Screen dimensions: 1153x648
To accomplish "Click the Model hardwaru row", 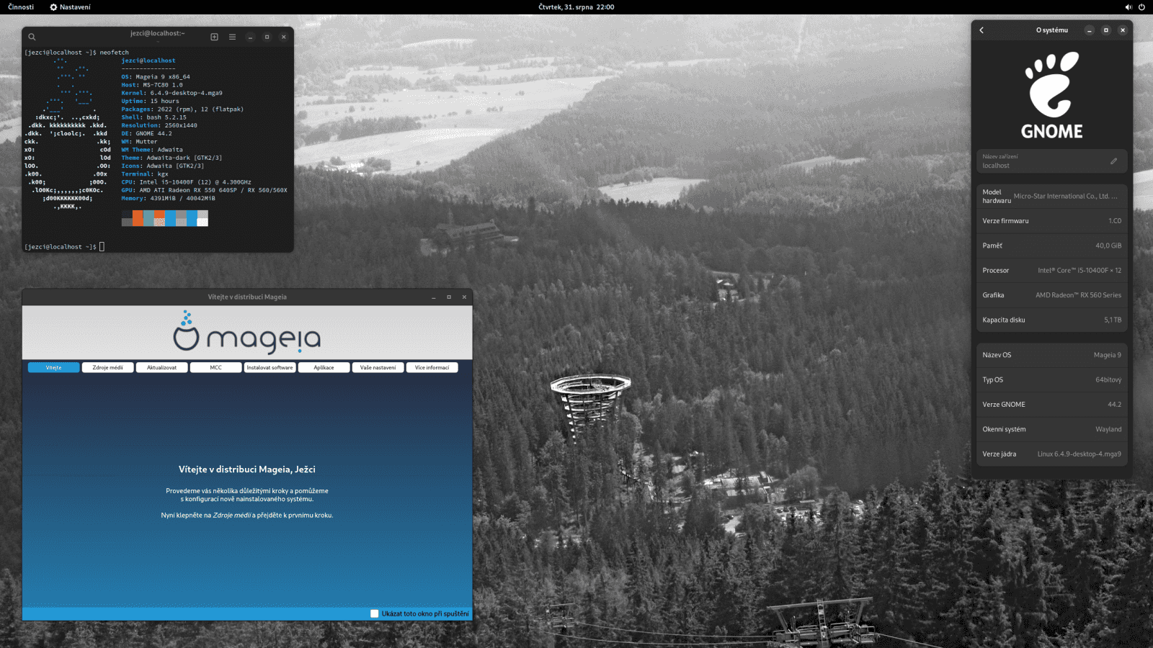I will point(1052,196).
